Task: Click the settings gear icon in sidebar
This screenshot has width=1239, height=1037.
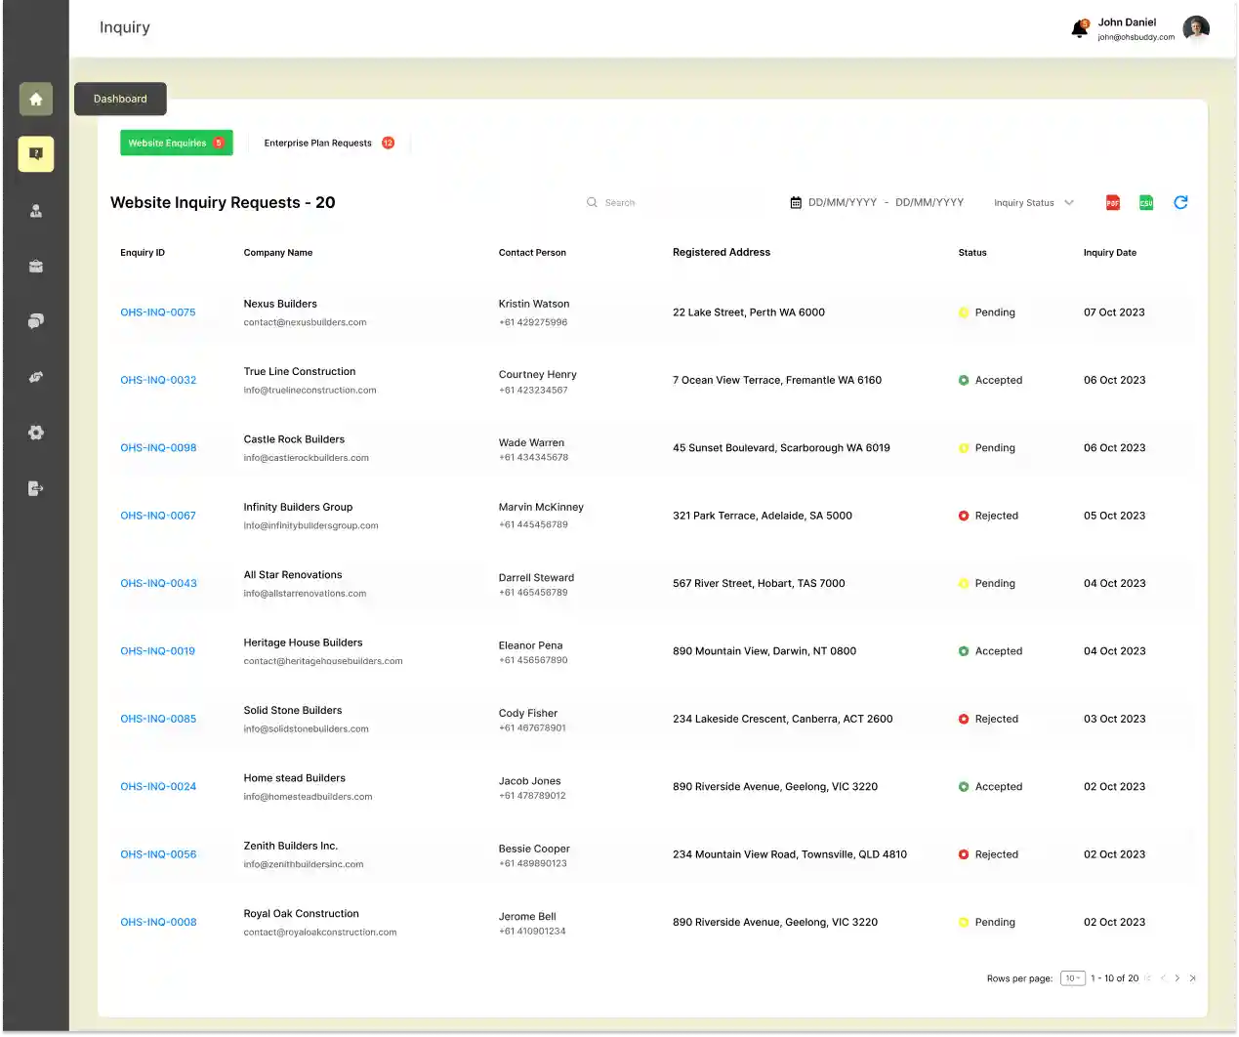Action: 36,433
